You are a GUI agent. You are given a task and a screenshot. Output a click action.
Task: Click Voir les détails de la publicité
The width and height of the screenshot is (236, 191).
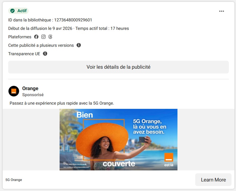[x=118, y=67]
